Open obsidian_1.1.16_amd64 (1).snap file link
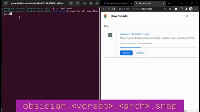This screenshot has height=112, width=200. point(135,34)
